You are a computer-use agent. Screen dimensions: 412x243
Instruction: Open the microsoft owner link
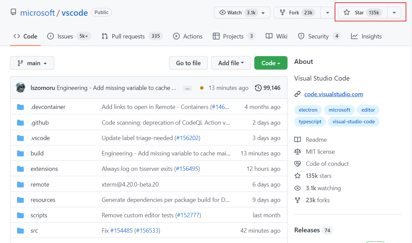(37, 13)
